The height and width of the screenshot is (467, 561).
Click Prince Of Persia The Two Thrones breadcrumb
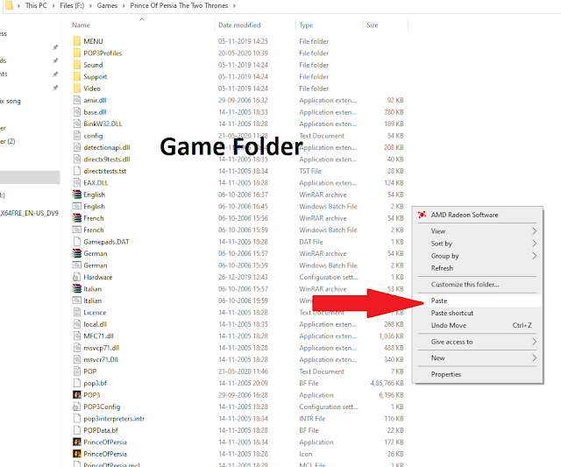click(179, 6)
